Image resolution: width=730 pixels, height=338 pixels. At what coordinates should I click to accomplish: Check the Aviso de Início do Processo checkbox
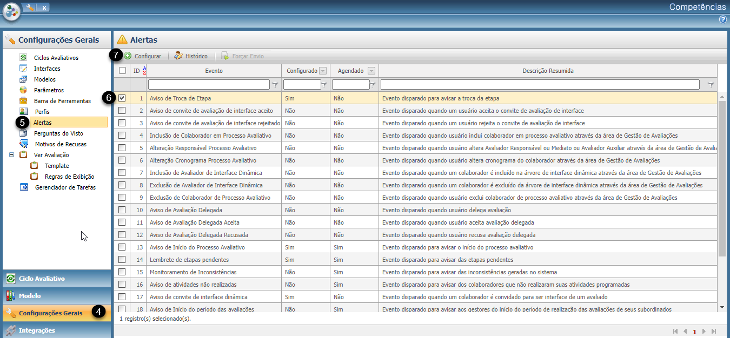122,247
